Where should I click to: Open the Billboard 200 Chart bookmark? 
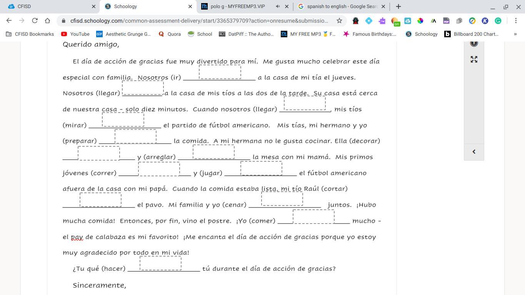click(x=472, y=34)
